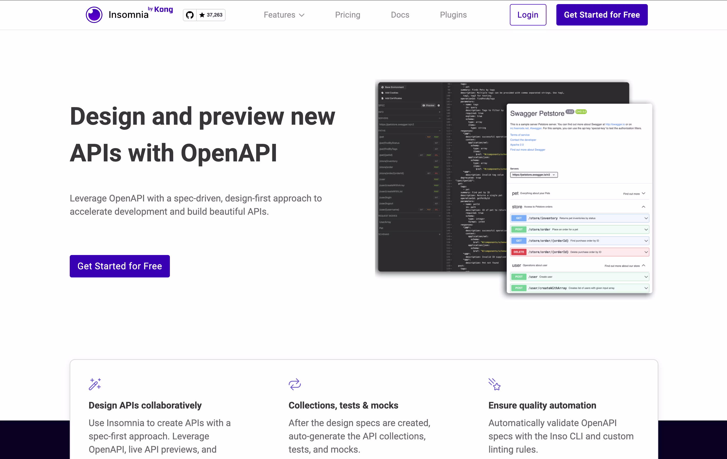Click the shooting star quality icon
The height and width of the screenshot is (459, 727).
(x=495, y=384)
